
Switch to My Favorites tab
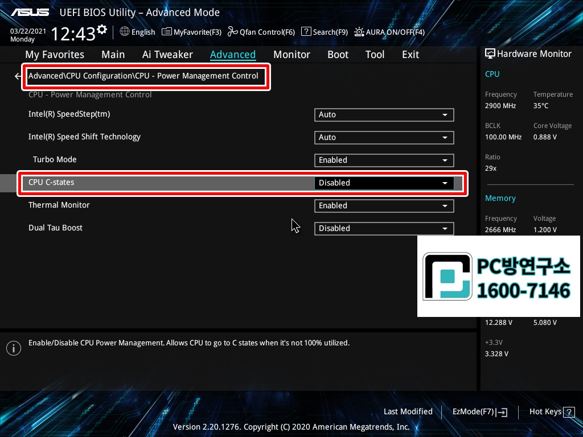pyautogui.click(x=55, y=55)
